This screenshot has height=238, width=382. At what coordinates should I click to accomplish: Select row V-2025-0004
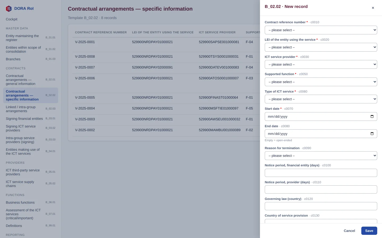166,109
